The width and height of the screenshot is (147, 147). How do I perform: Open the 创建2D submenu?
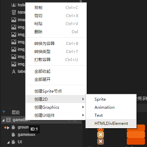click(56, 99)
